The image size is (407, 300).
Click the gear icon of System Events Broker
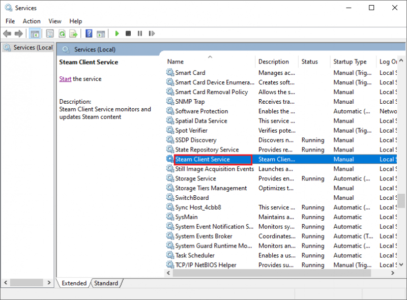[x=170, y=235]
